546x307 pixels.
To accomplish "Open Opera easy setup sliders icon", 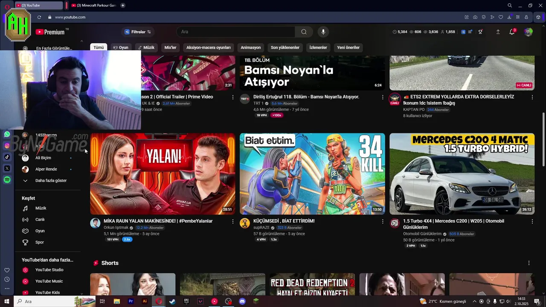I will (x=518, y=17).
